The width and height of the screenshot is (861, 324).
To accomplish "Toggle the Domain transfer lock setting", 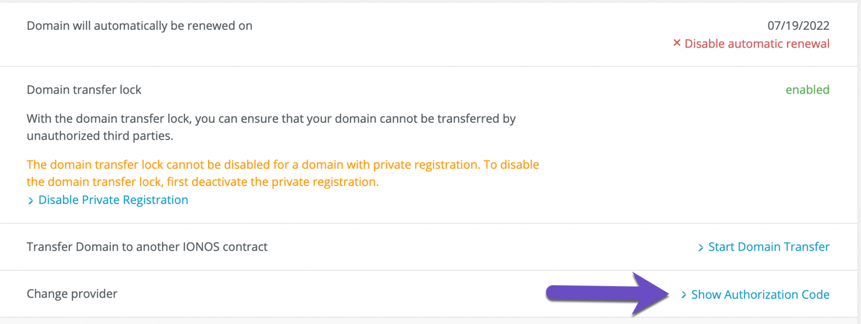I will pos(807,90).
